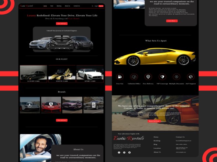The width and height of the screenshot is (217, 162).
Task: Click View All Cars under hero headline
Action: 62,24
